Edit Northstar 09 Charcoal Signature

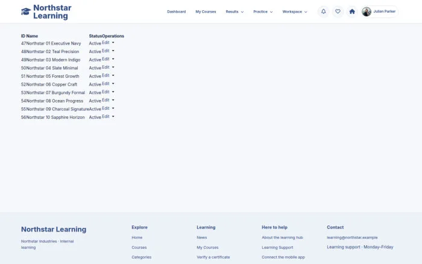105,108
